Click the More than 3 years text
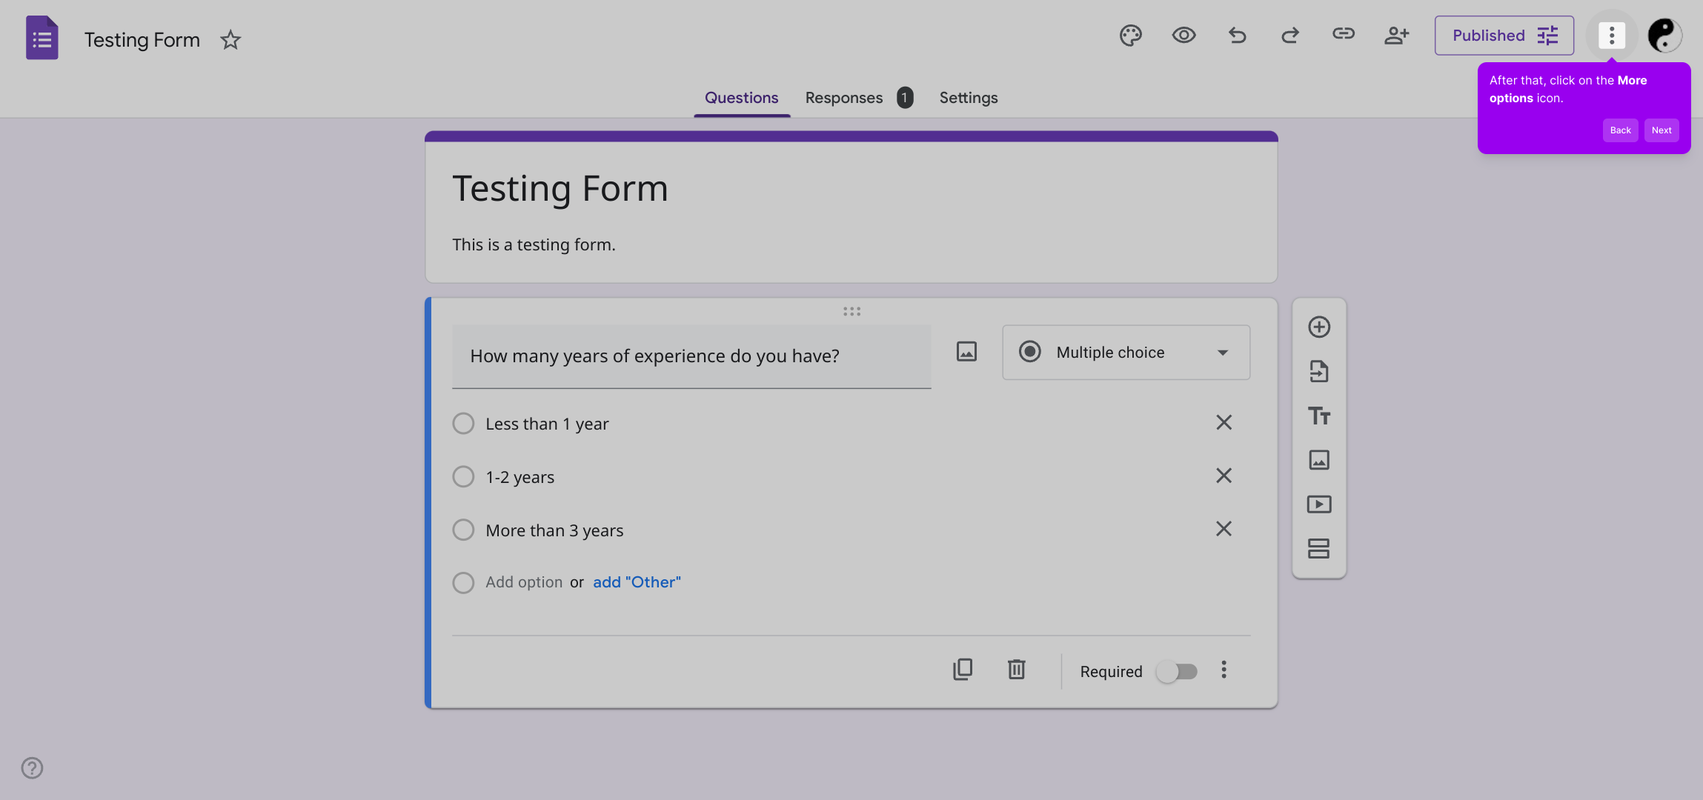1703x800 pixels. coord(554,530)
